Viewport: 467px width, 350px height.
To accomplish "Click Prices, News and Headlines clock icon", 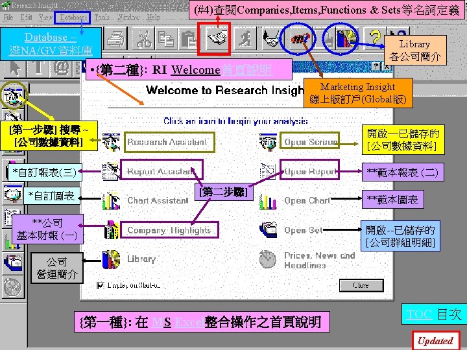I will 267,259.
